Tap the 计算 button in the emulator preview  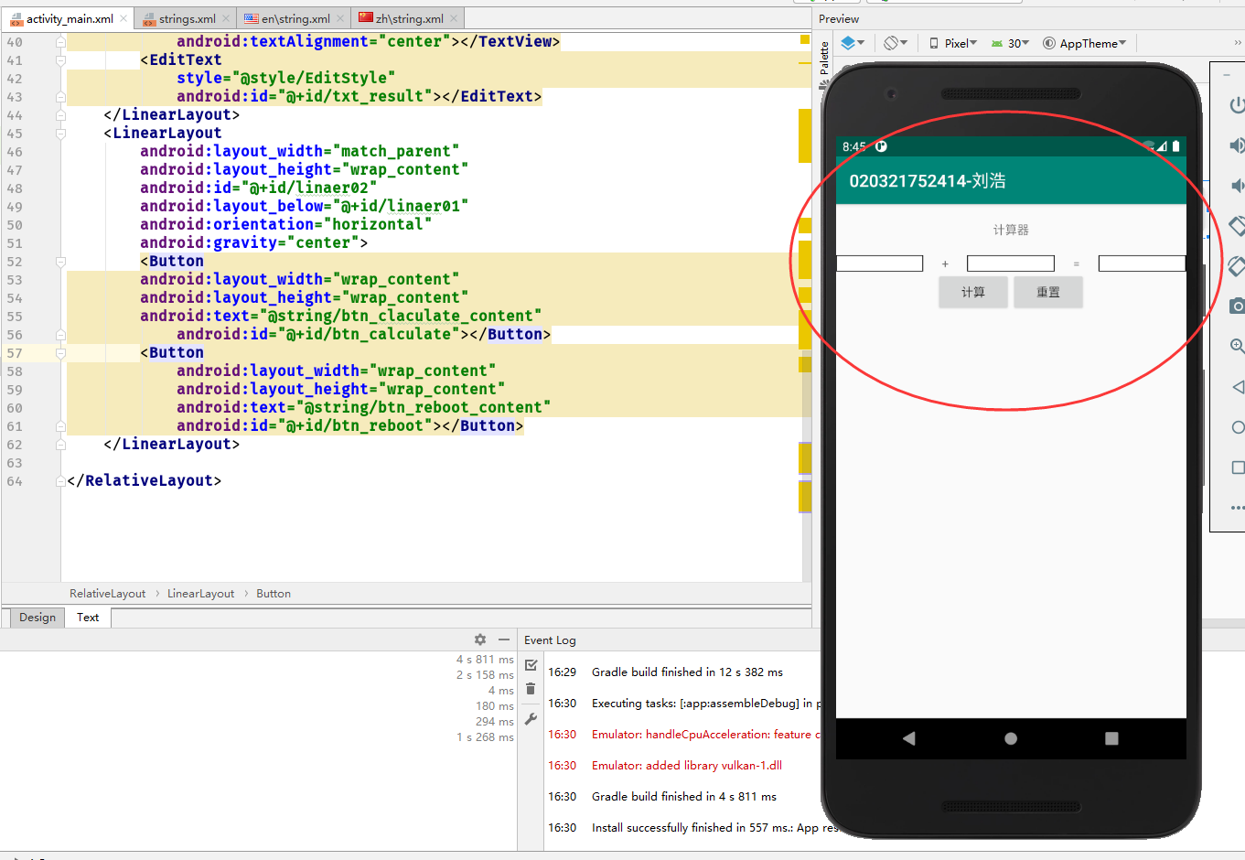pyautogui.click(x=973, y=292)
